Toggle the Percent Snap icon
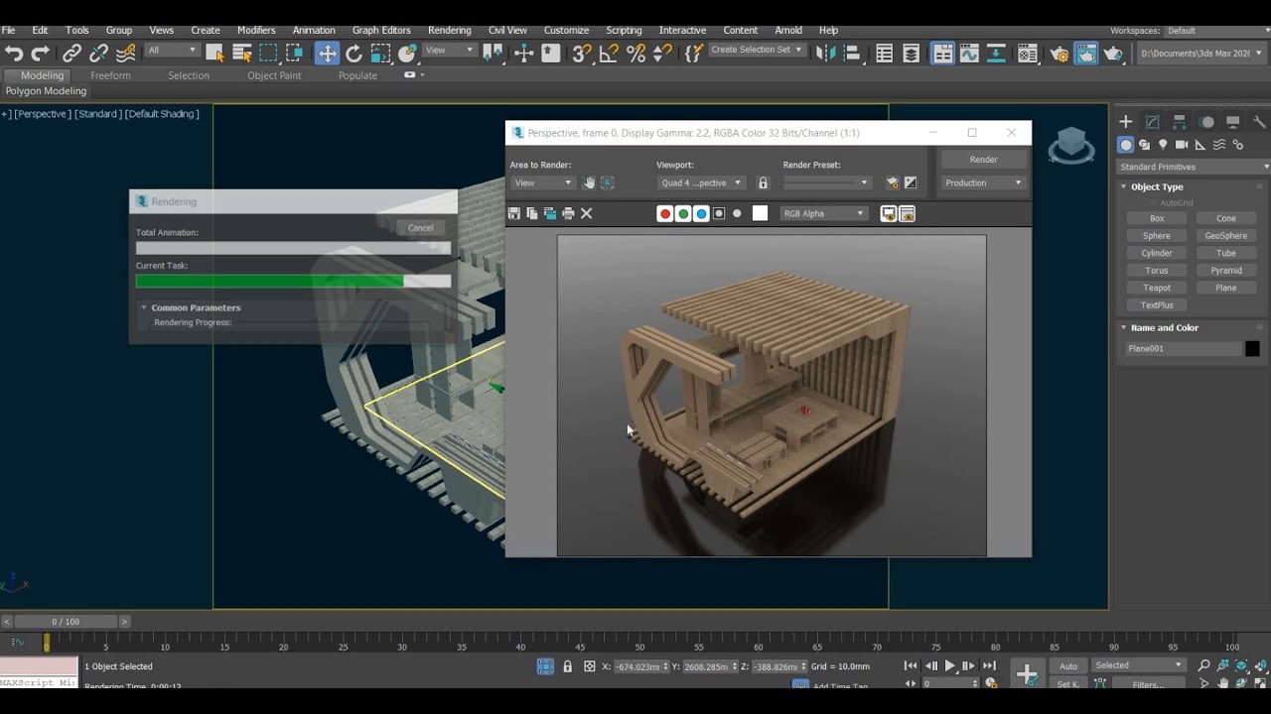The height and width of the screenshot is (714, 1271). click(635, 54)
